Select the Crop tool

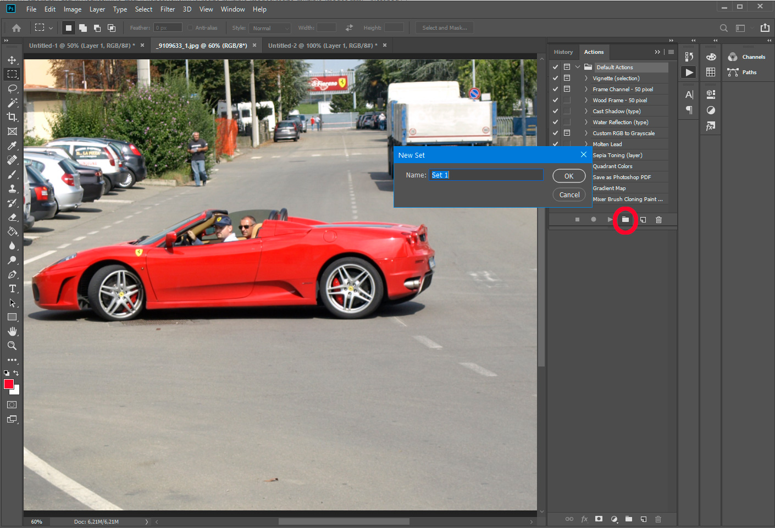(12, 117)
